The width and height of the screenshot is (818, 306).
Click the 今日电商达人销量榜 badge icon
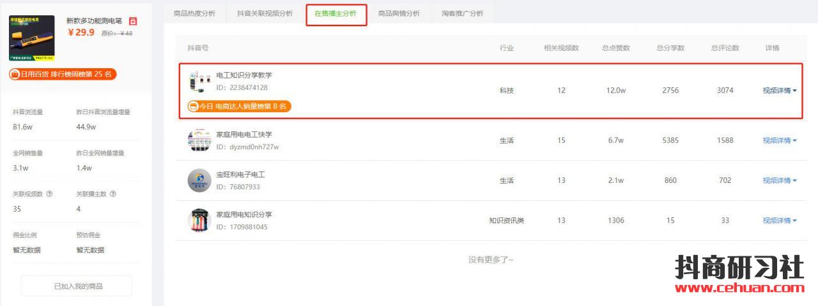(192, 106)
